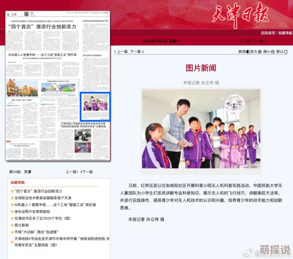The width and height of the screenshot is (293, 259).
Task: Open 市域“大动脉” 跑出“加速度” article
Action: tap(37, 232)
